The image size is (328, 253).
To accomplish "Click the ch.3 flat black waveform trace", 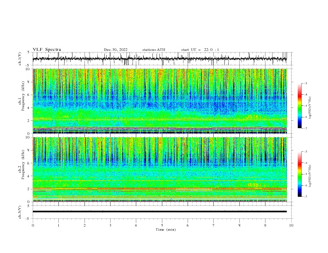I will [159, 212].
